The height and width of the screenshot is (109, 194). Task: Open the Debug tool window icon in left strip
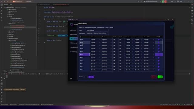click(x=2, y=84)
